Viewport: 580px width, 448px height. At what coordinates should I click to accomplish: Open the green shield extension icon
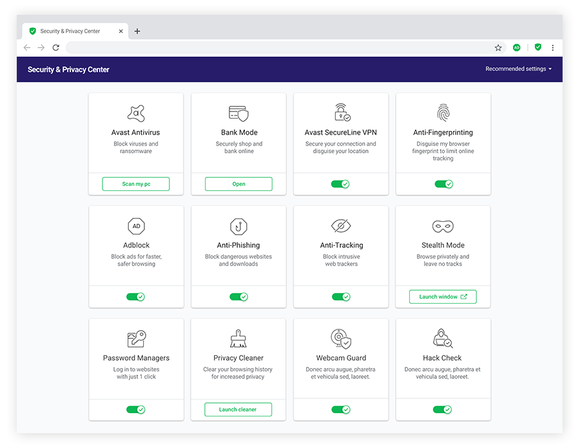(x=538, y=47)
